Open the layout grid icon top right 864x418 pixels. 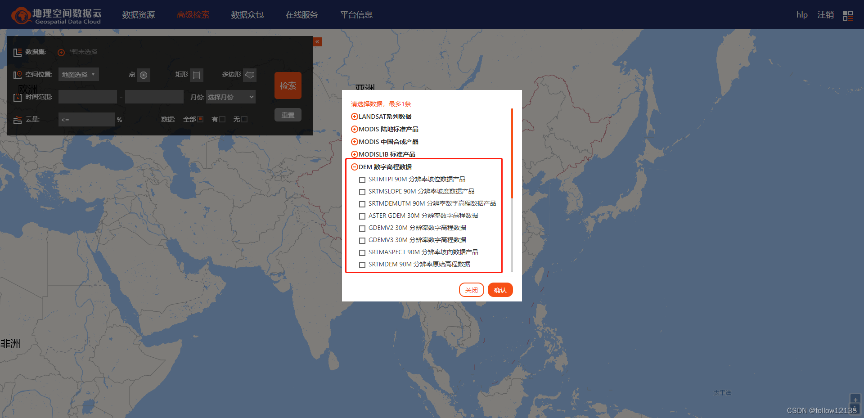847,15
